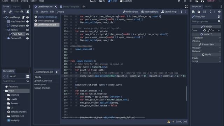224x126 pixels.
Task: Create new resource icon in Inspector
Action: (x=193, y=12)
